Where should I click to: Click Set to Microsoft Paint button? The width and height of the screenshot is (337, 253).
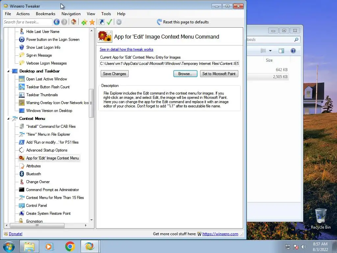pyautogui.click(x=219, y=74)
